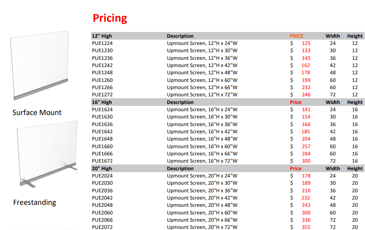This screenshot has width=365, height=230.
Task: Click the top Height column header
Action: click(x=355, y=36)
